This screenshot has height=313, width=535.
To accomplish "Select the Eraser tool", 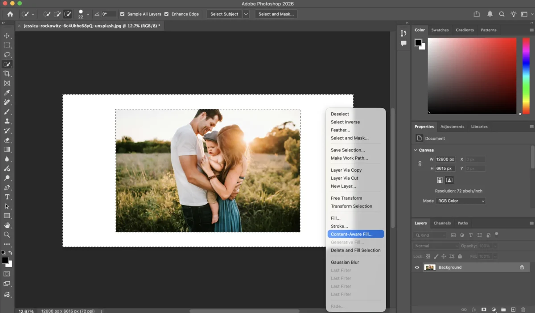I will pos(7,140).
